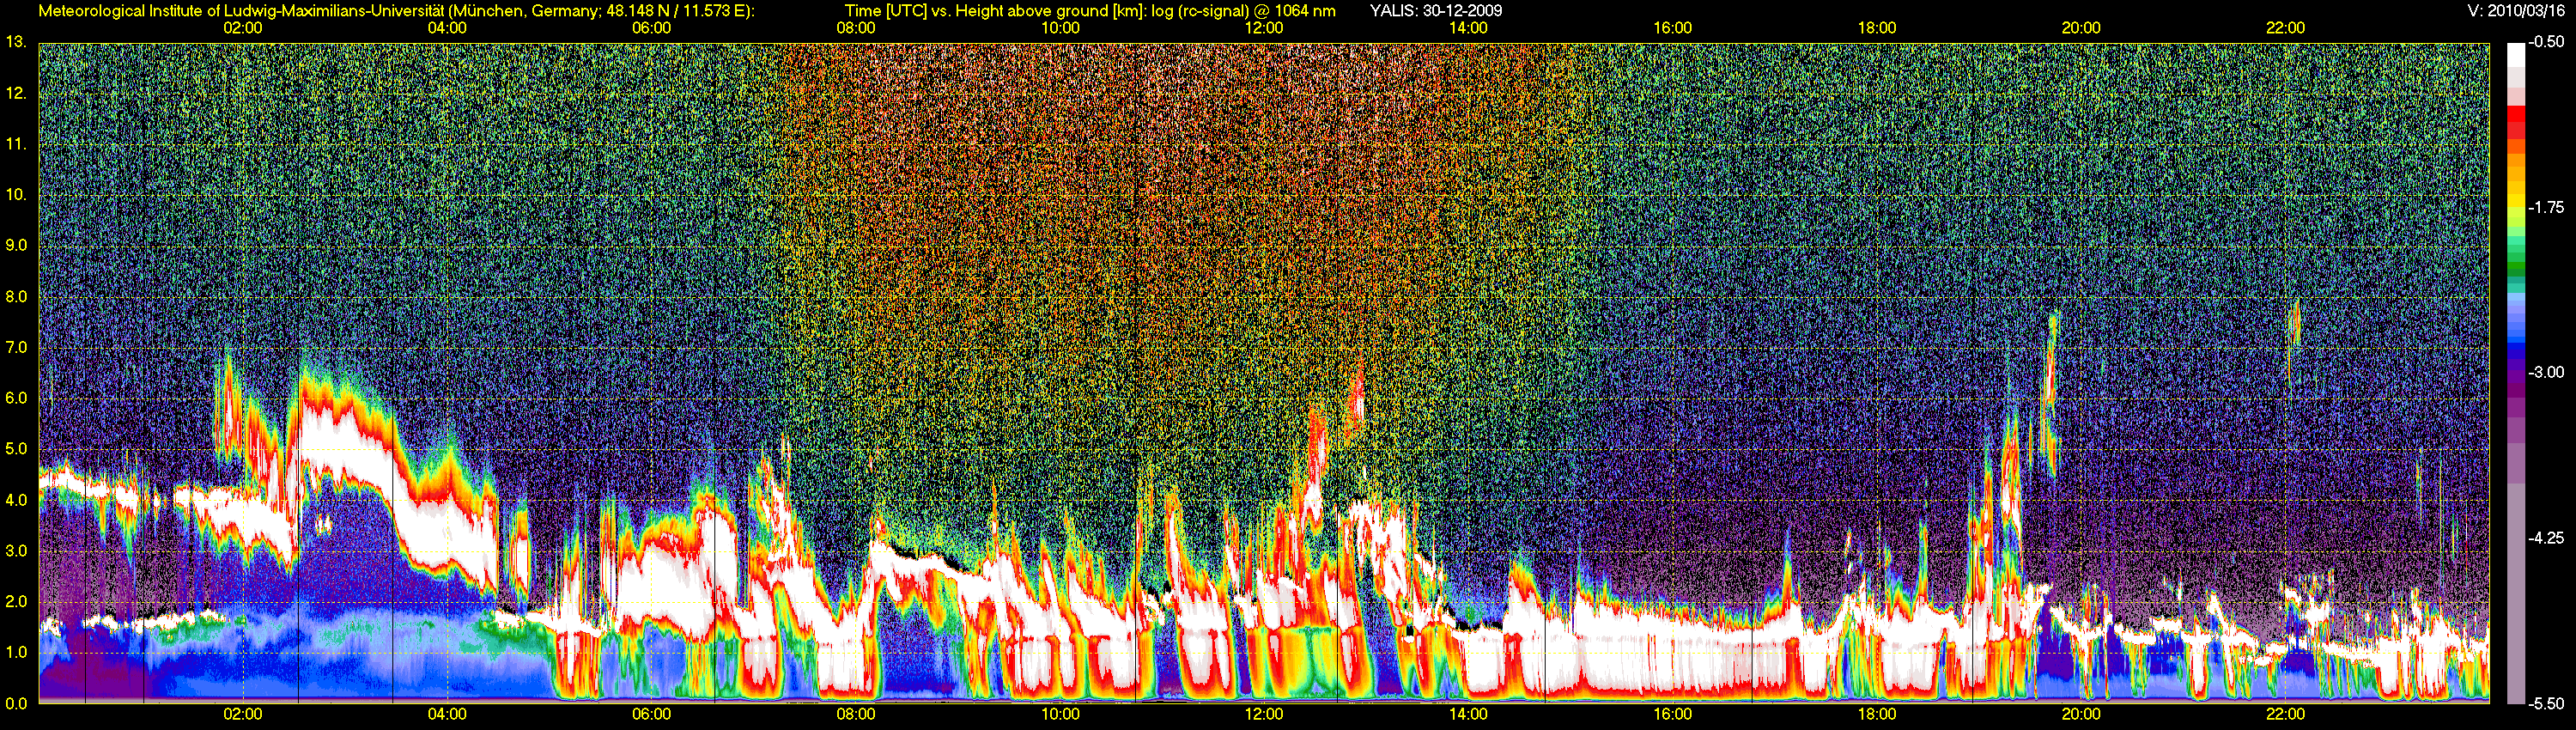Click the 13. height axis label

(16, 42)
